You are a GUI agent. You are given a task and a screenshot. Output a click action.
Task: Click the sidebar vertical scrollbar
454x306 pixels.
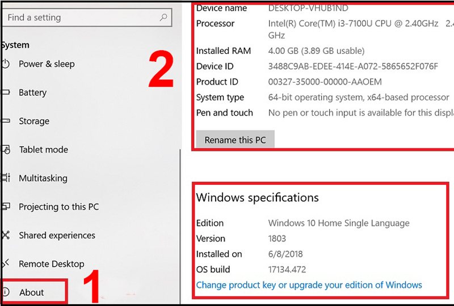pyautogui.click(x=180, y=226)
